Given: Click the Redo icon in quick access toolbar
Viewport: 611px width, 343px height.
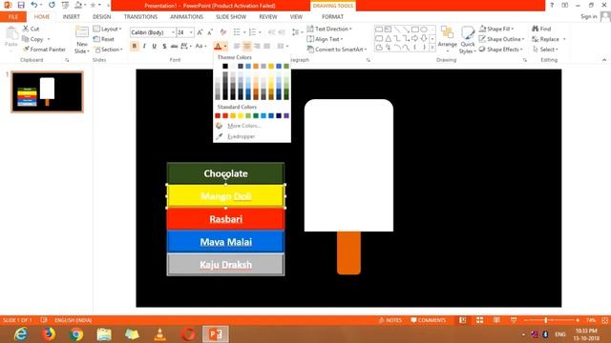Looking at the screenshot, I should click(x=52, y=5).
